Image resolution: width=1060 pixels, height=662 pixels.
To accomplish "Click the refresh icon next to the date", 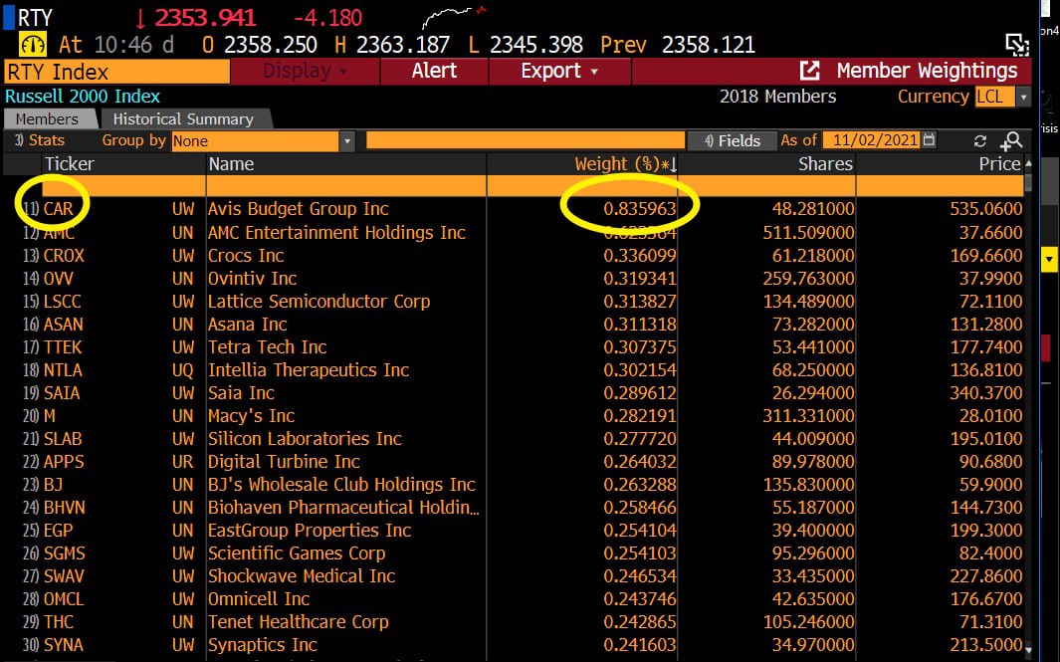I will (979, 140).
